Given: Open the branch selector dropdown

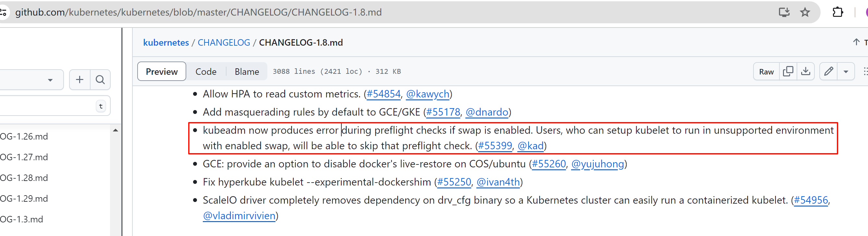Looking at the screenshot, I should pyautogui.click(x=30, y=80).
